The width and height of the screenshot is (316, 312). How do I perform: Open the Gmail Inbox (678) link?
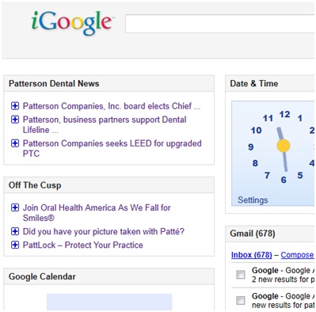pyautogui.click(x=252, y=255)
